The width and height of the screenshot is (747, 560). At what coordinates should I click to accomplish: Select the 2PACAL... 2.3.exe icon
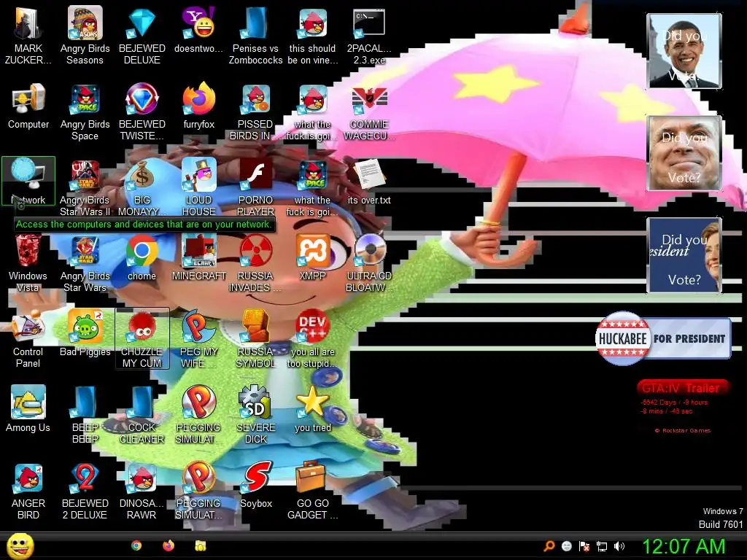coord(369,36)
